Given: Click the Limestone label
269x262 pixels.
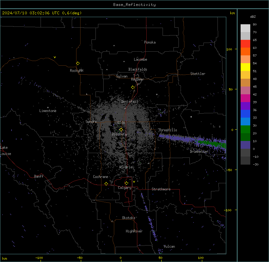Looking at the screenshot, I should coord(48,111).
